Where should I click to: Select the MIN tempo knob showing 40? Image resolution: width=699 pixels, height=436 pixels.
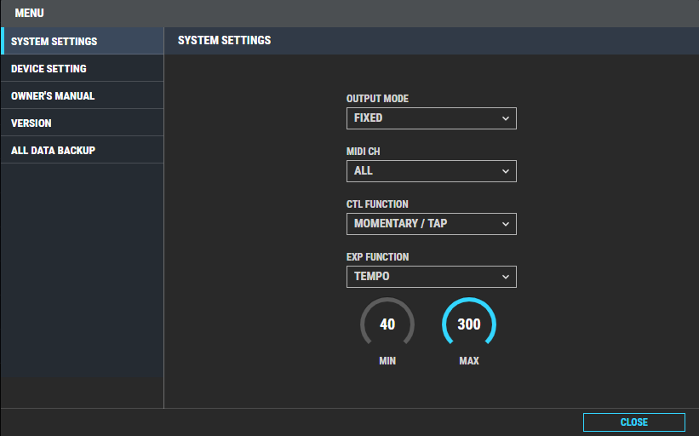[x=387, y=324]
